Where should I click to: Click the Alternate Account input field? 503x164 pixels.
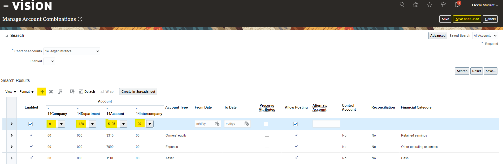(x=326, y=124)
